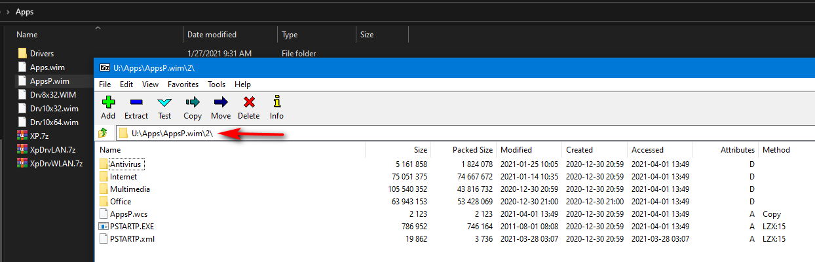Viewport: 815px width, 262px height.
Task: Open the Edit menu
Action: pyautogui.click(x=126, y=84)
